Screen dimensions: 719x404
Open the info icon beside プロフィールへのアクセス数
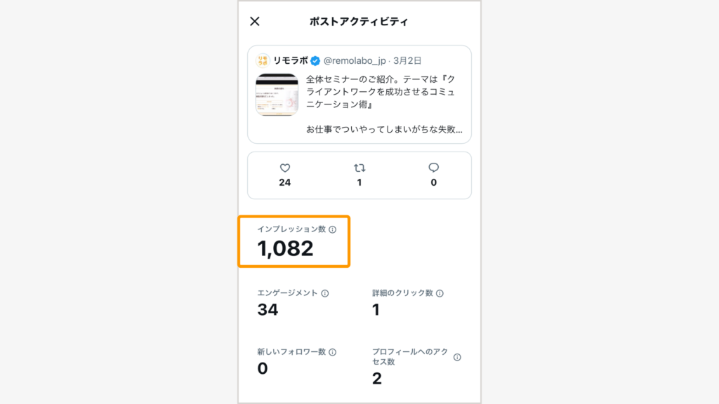pyautogui.click(x=458, y=356)
